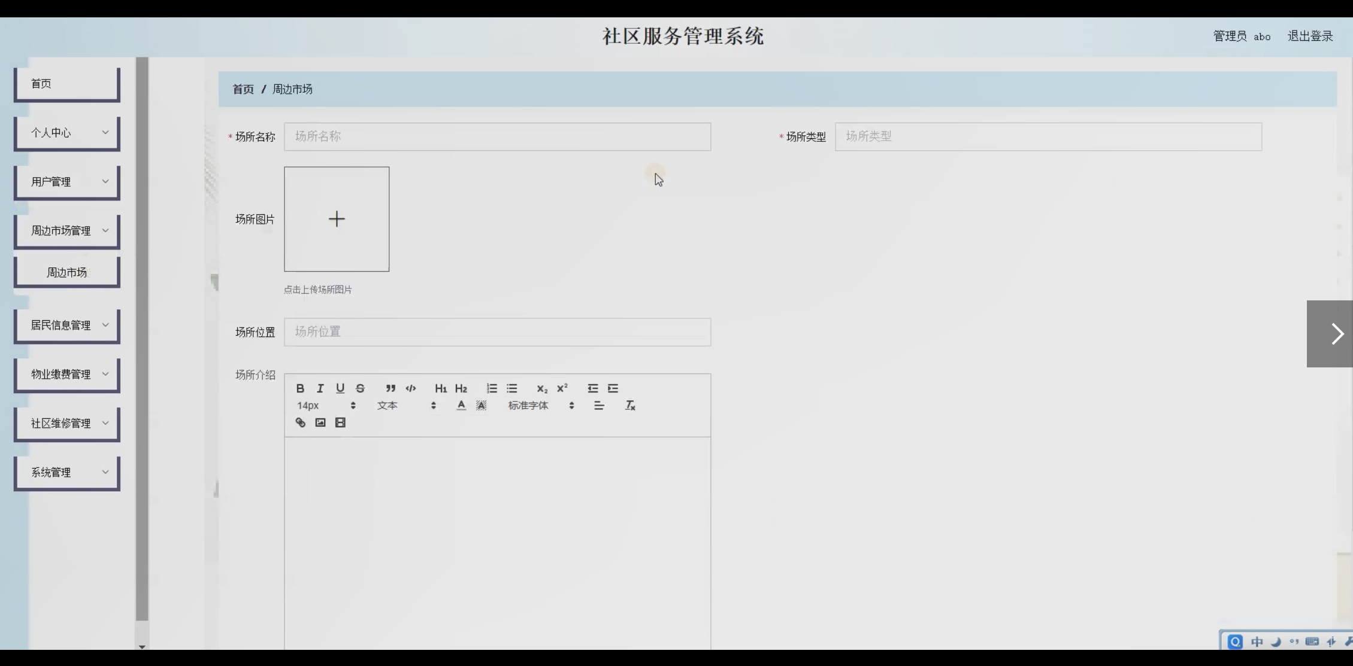Viewport: 1353px width, 666px height.
Task: Click the blockquote icon
Action: point(391,388)
